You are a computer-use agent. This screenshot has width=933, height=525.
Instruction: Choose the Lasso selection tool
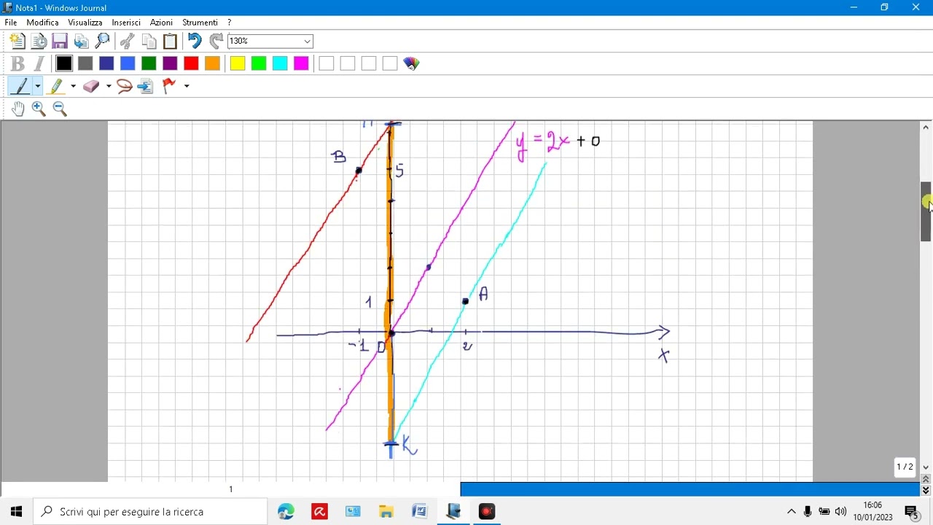coord(125,86)
